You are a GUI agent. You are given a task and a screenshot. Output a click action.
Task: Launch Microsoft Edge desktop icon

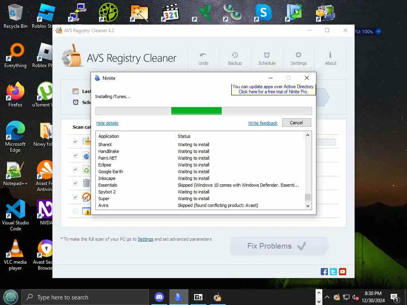(x=16, y=137)
